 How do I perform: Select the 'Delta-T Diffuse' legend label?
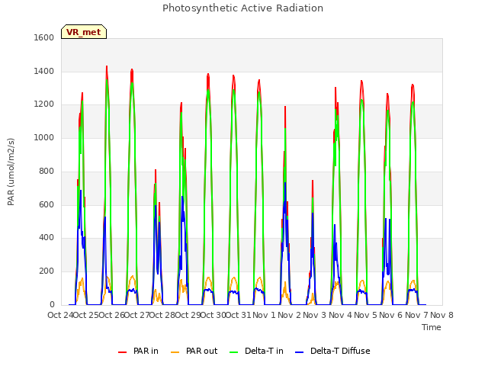[x=340, y=351]
